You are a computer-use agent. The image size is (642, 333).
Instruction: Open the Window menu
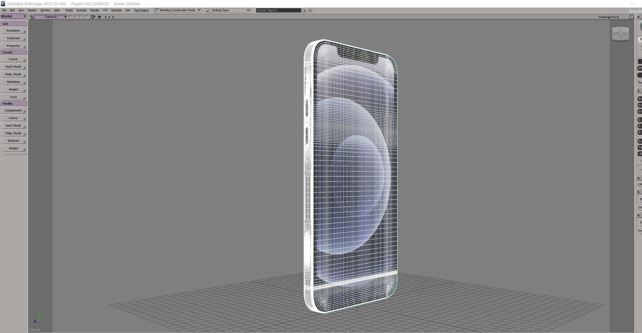click(45, 10)
